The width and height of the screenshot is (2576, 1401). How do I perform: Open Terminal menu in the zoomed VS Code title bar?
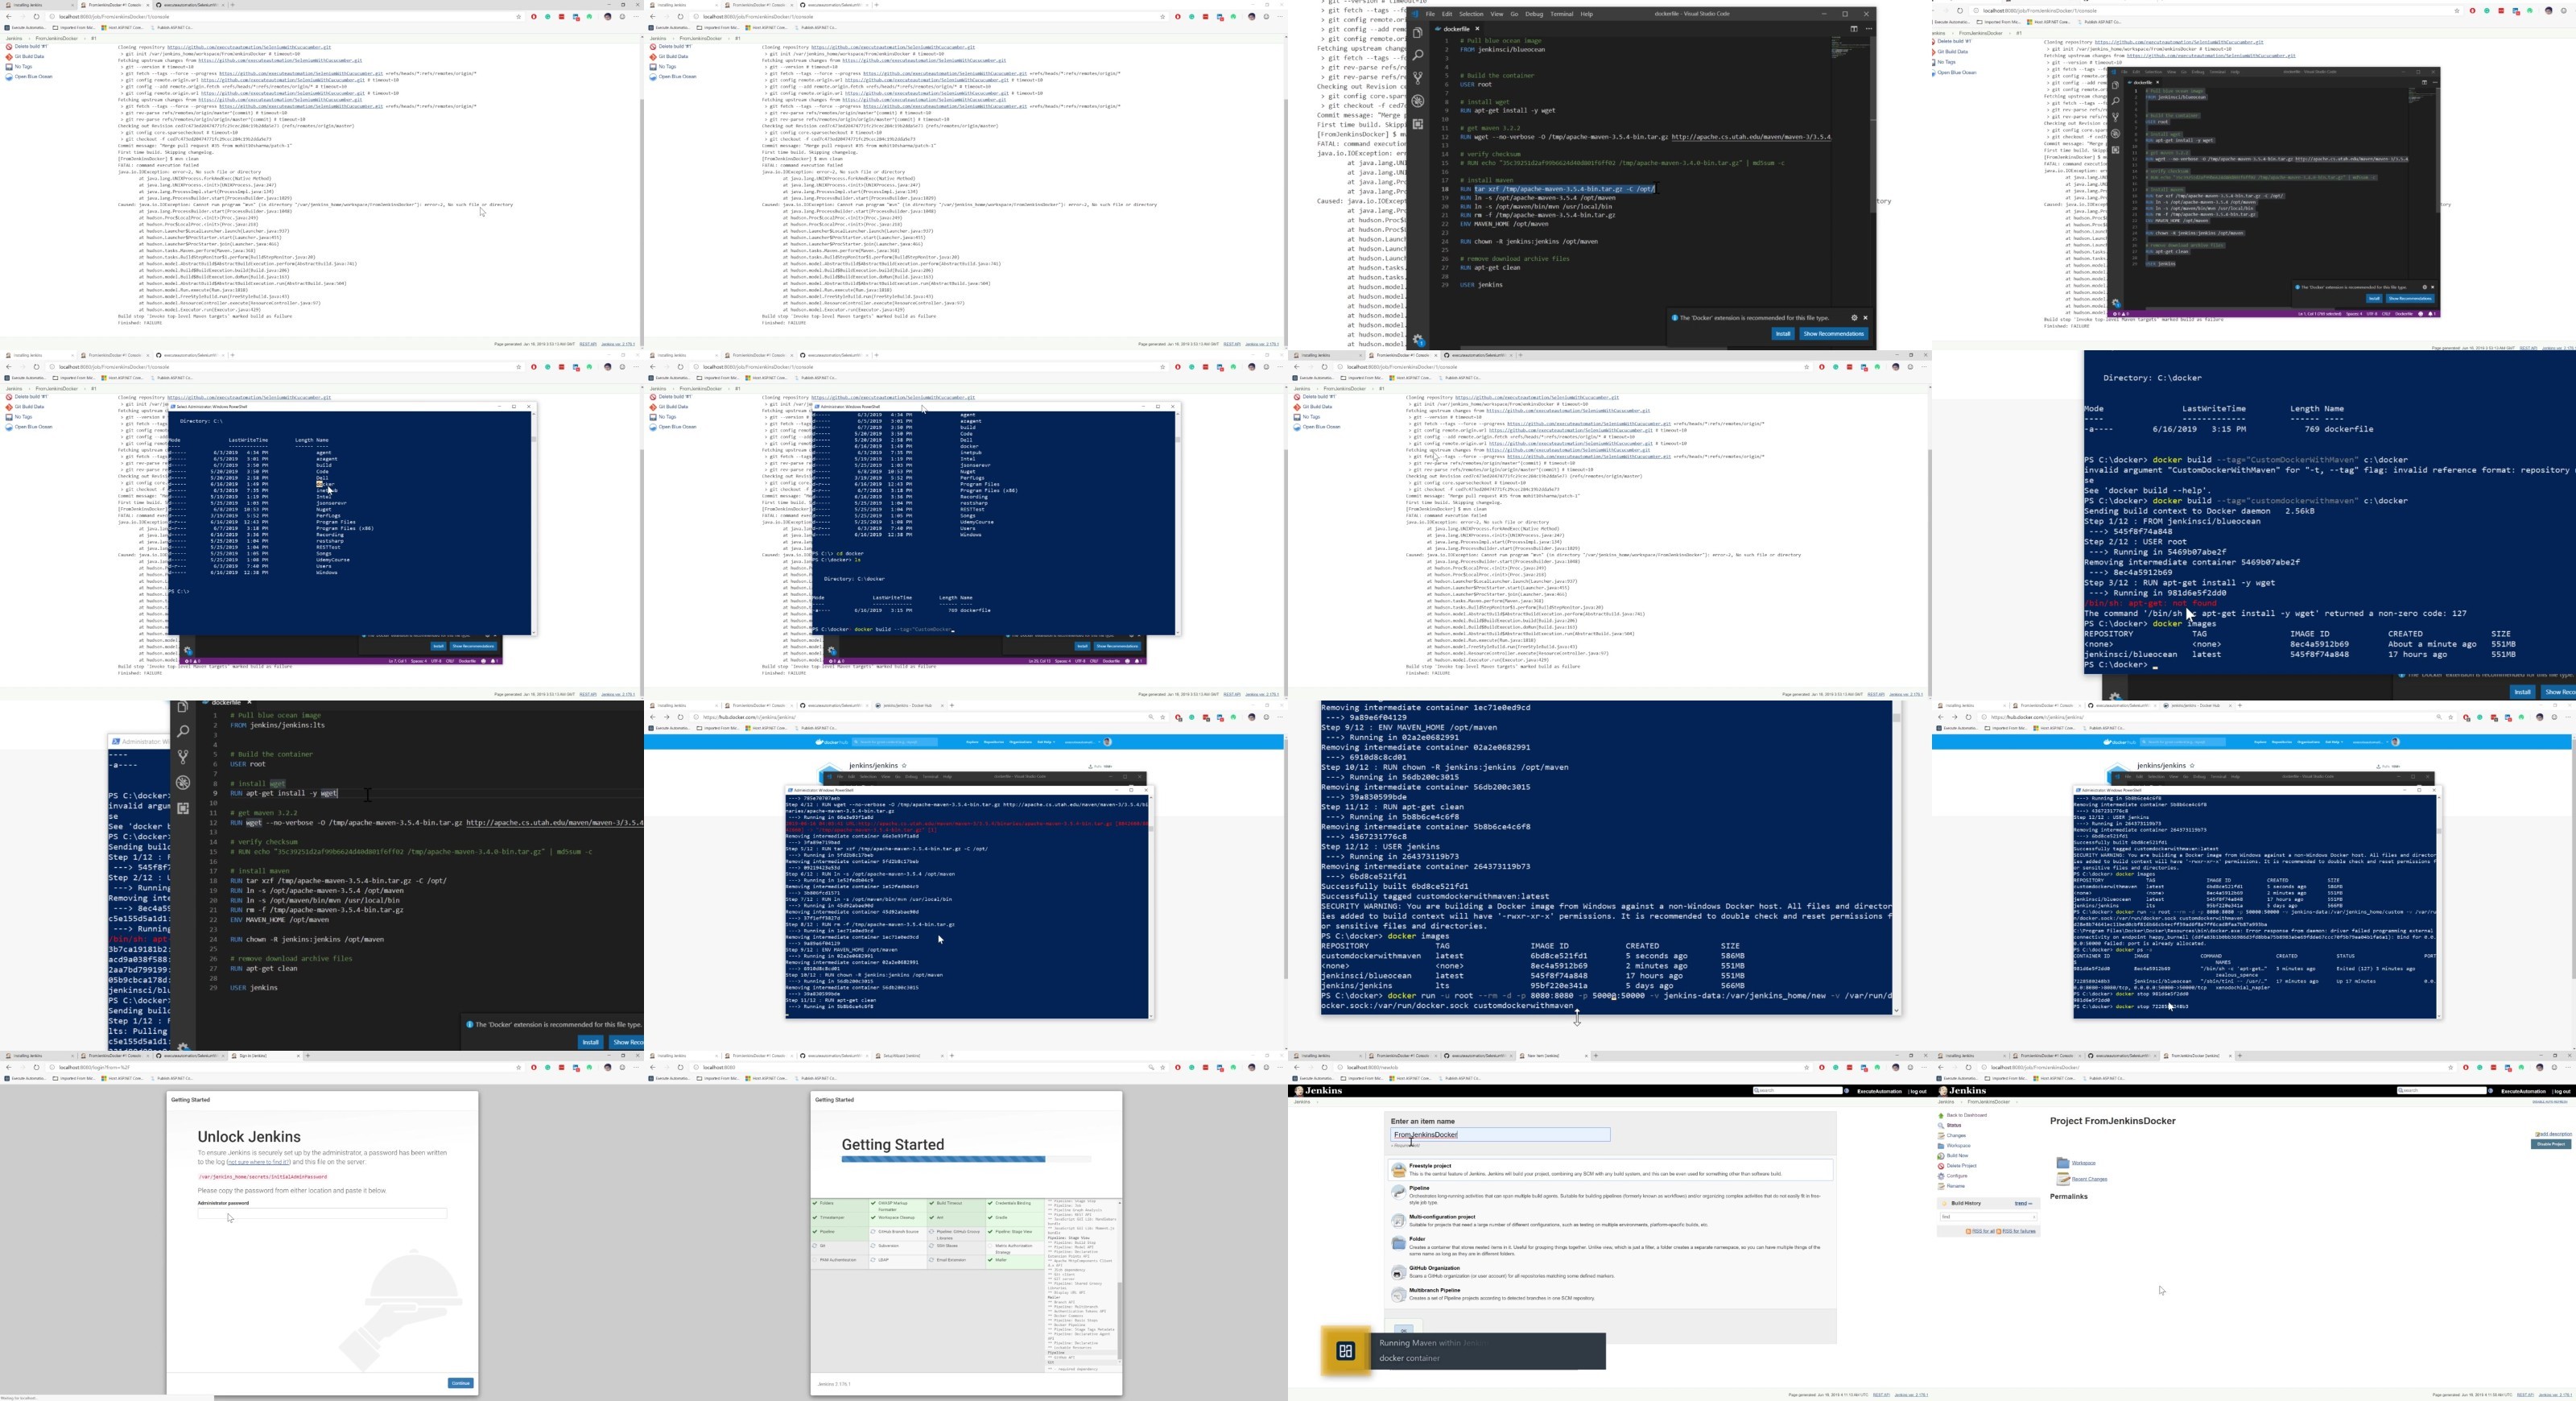point(1561,14)
